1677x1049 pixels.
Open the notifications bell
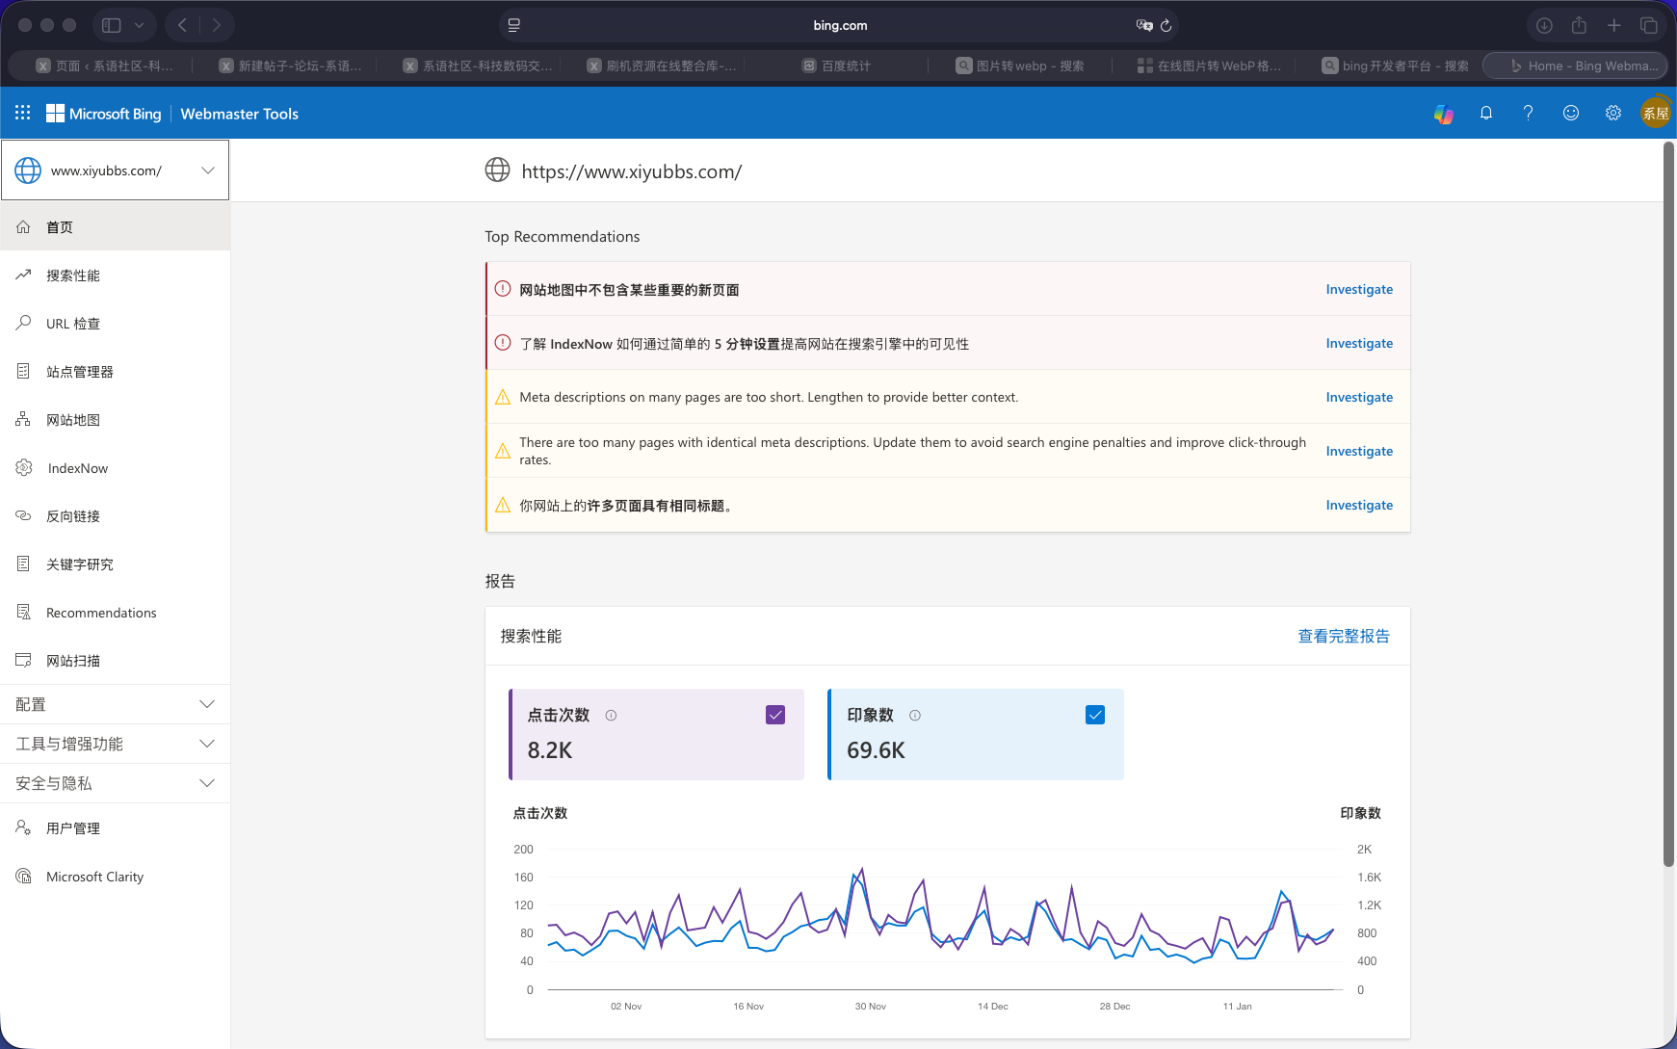1486,114
